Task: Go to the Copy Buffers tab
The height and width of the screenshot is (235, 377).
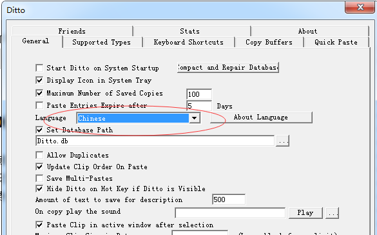Action: [269, 42]
